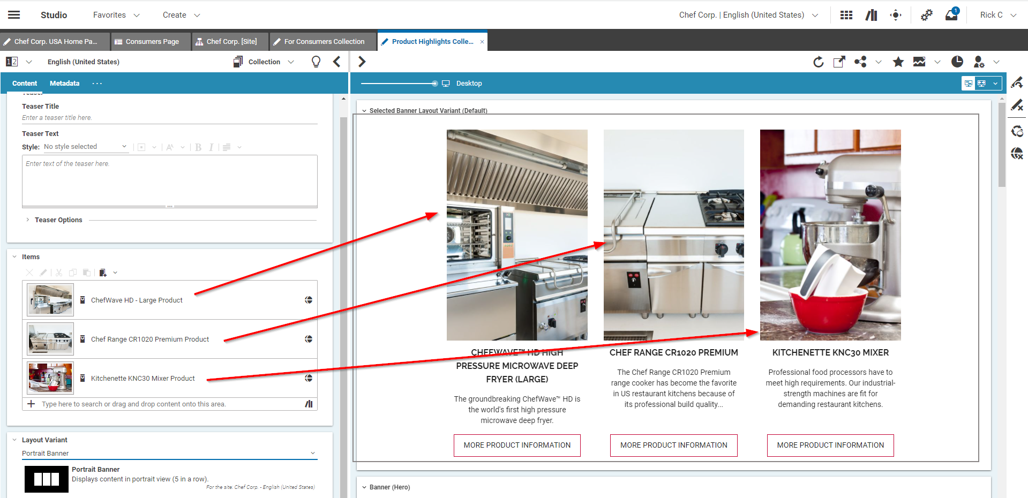This screenshot has width=1028, height=498.
Task: Switch to the Chef Corp. [Site] tab
Action: [x=230, y=42]
